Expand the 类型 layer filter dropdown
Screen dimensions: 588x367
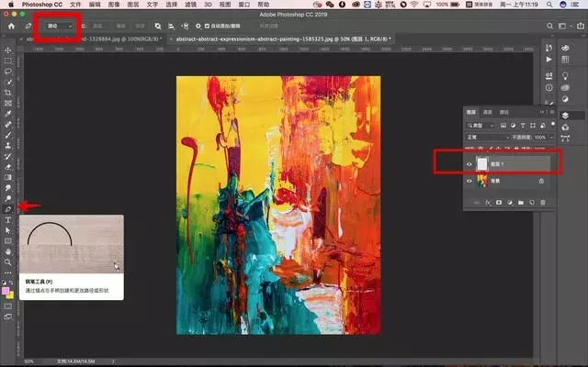pos(481,125)
